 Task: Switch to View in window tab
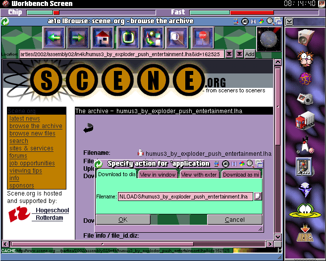click(x=158, y=175)
